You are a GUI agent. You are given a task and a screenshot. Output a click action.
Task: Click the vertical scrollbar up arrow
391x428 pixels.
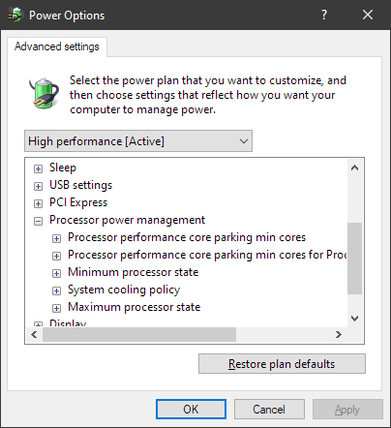tap(355, 168)
